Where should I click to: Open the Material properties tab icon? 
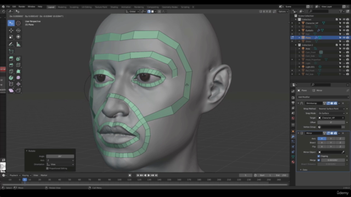[293, 162]
